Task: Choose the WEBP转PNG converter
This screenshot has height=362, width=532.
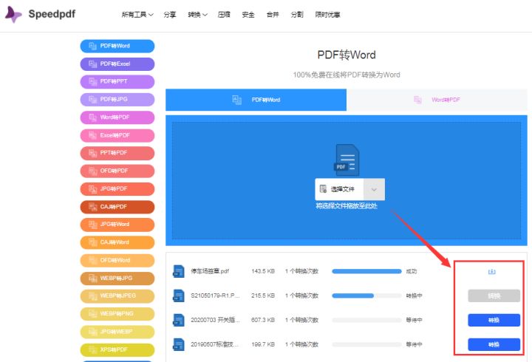Action: 117,314
